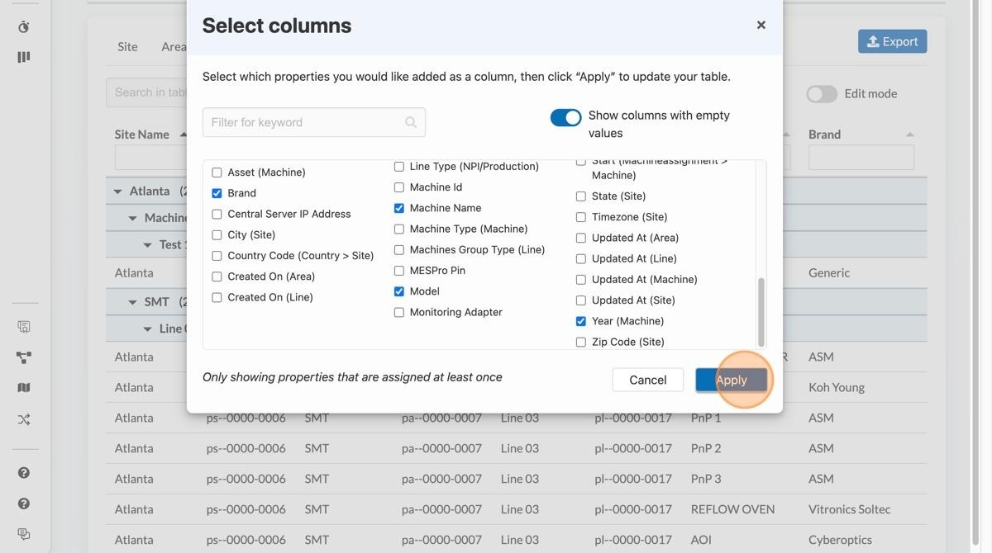992x553 pixels.
Task: Click the shuffle icon in the sidebar
Action: pyautogui.click(x=24, y=418)
